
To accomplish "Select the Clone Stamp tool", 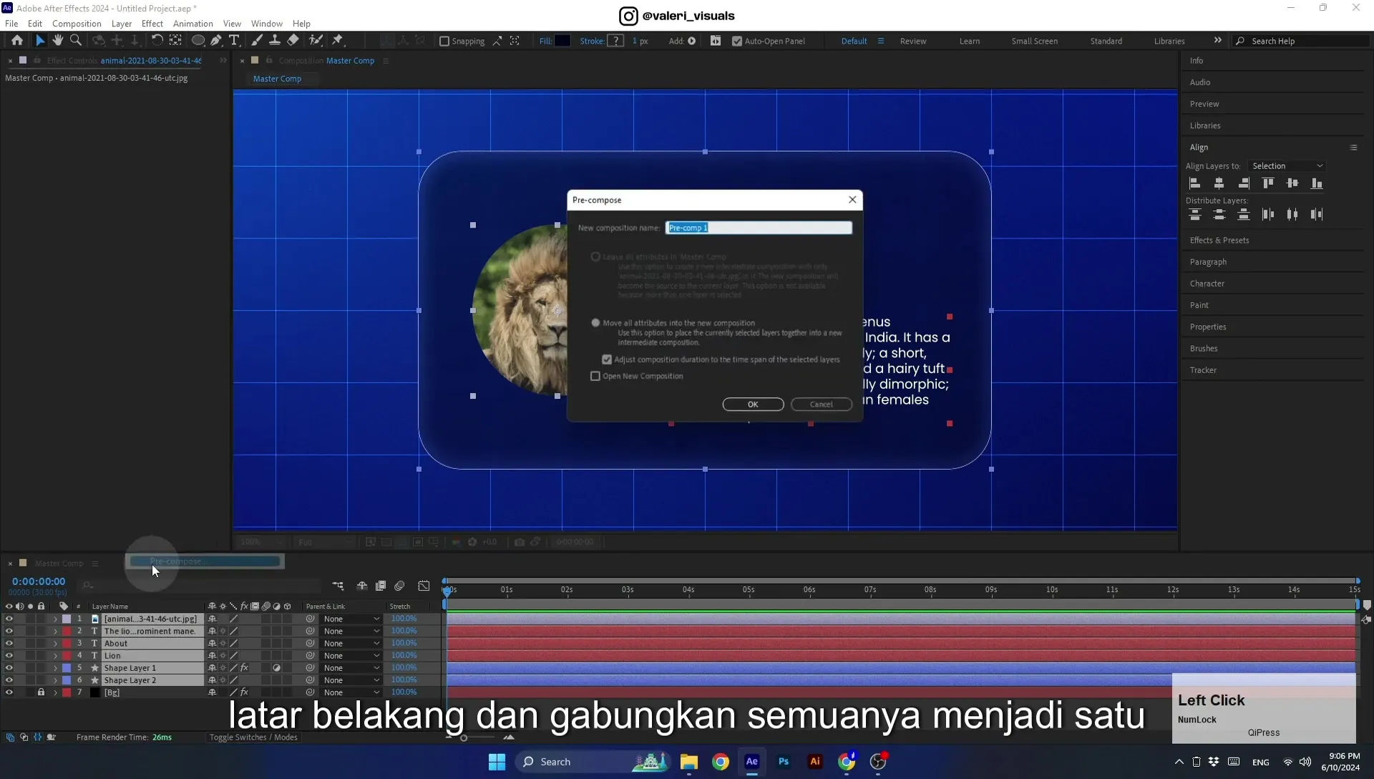I will coord(275,41).
